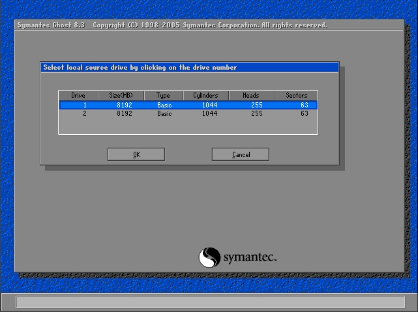Select drive 2 row in the list
This screenshot has height=312, width=418.
click(x=188, y=114)
